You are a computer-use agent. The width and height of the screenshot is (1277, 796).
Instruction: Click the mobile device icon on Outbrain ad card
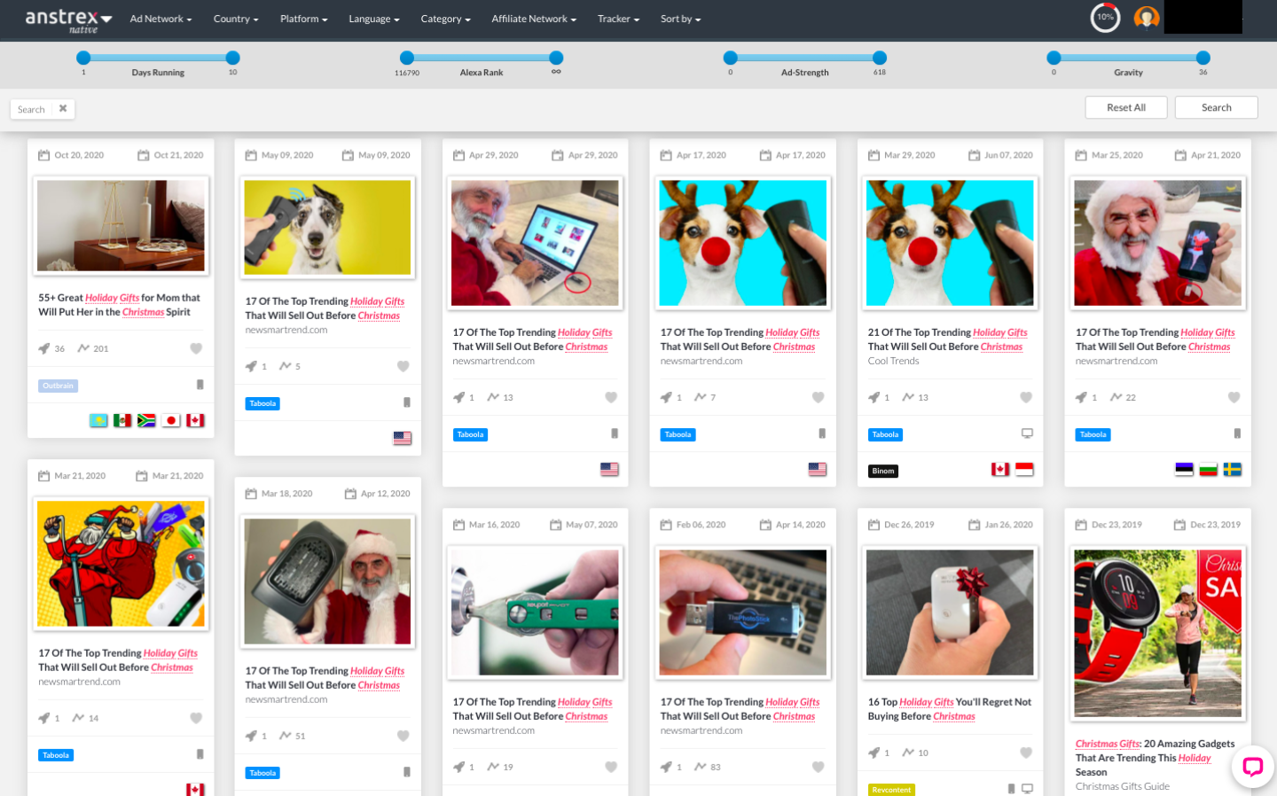pyautogui.click(x=200, y=385)
